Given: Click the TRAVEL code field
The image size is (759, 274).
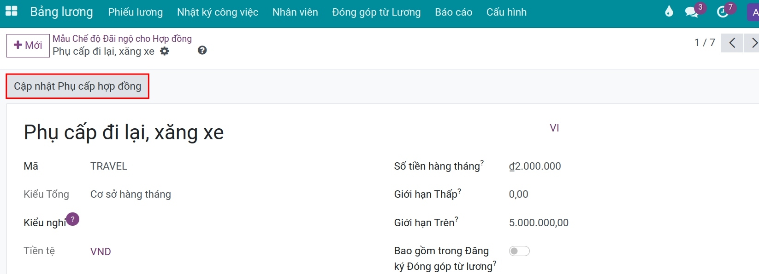Looking at the screenshot, I should click(109, 166).
